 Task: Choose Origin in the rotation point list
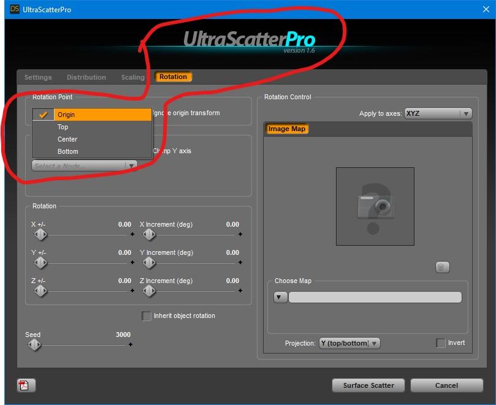click(92, 115)
